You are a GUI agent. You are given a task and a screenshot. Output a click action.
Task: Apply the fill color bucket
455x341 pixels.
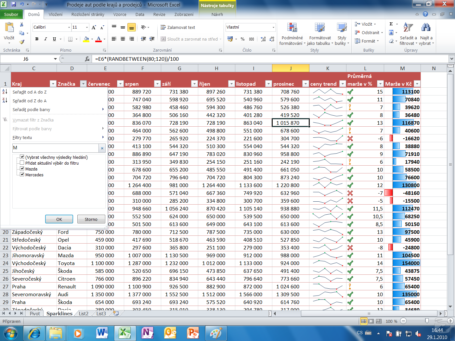[x=86, y=39]
